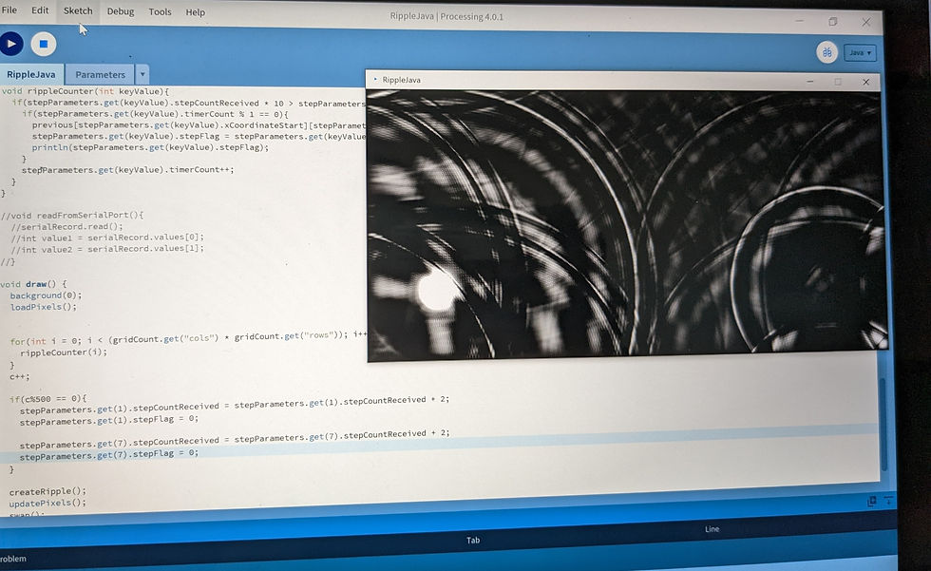Viewport: 931px width, 571px height.
Task: Restore the Processing main window
Action: [832, 21]
